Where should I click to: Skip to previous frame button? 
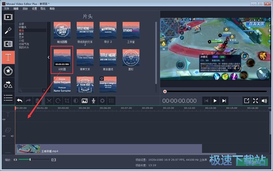coord(206,101)
